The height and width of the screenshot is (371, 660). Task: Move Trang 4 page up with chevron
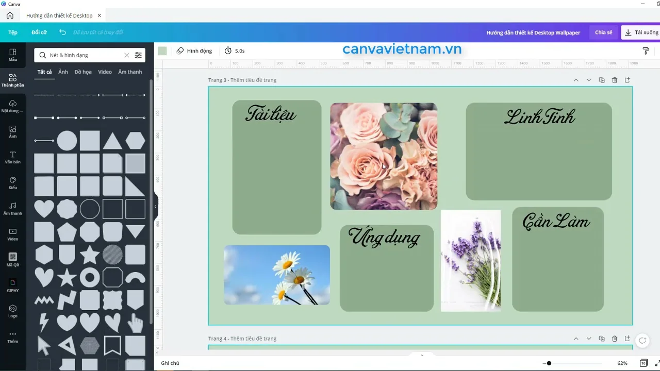pos(576,339)
